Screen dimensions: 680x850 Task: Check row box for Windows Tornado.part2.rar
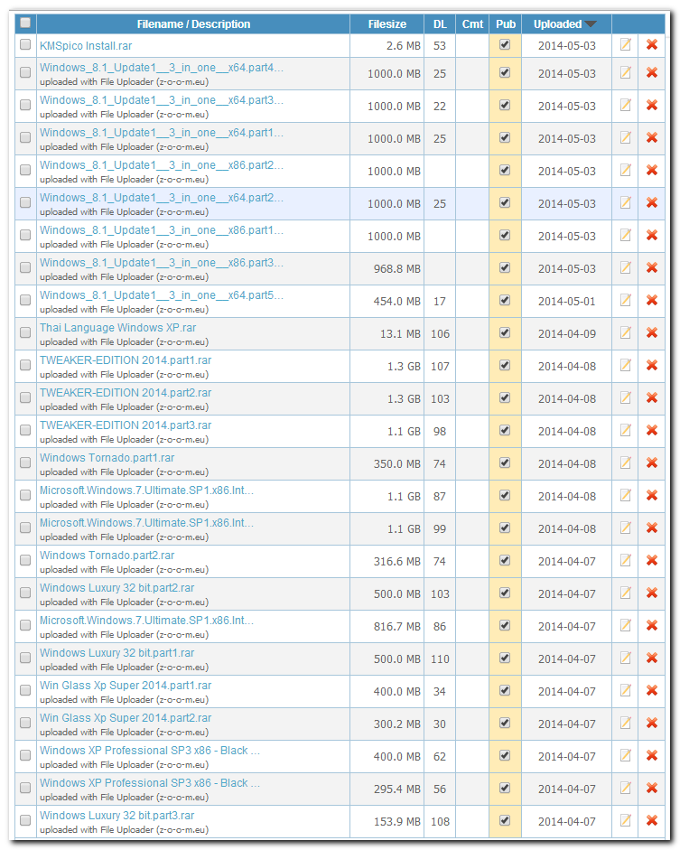click(x=25, y=560)
